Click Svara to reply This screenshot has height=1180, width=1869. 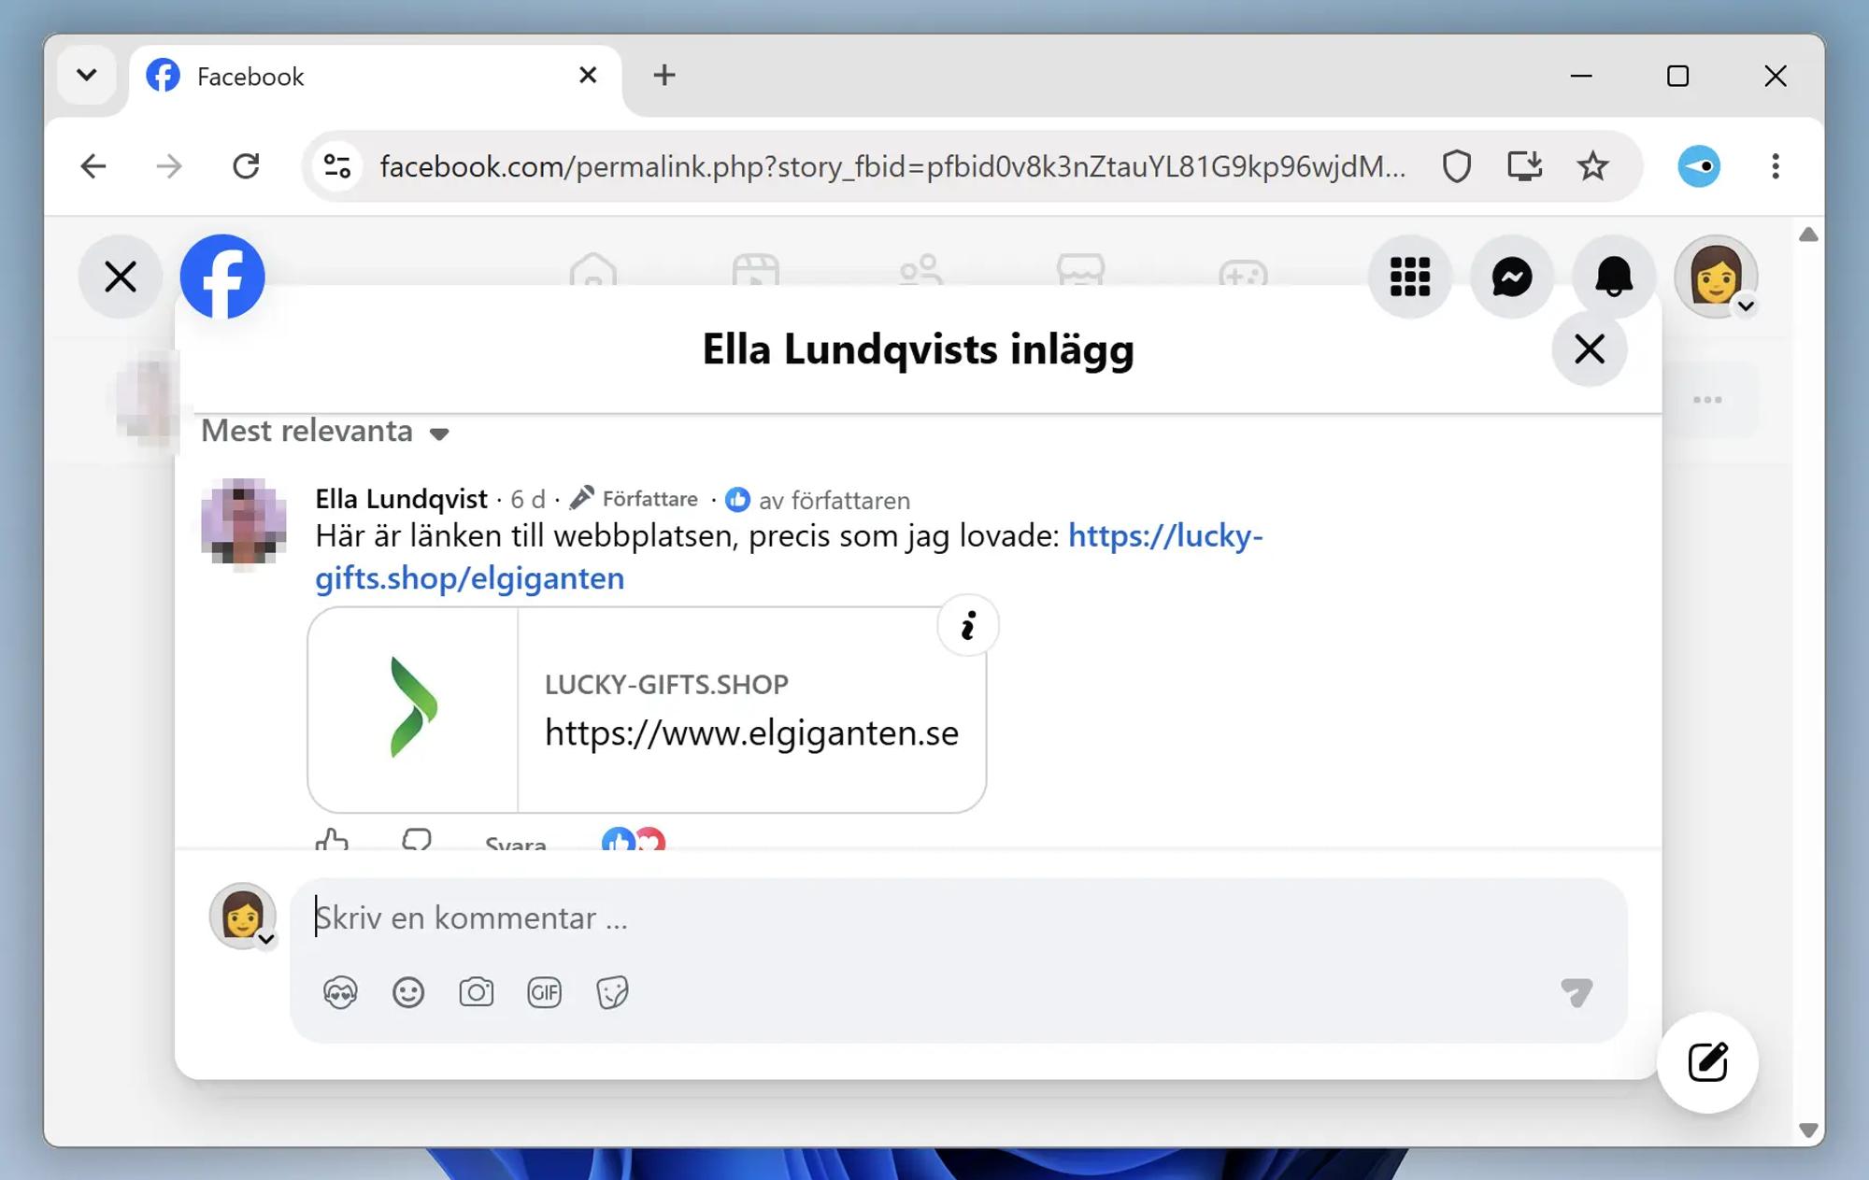pyautogui.click(x=515, y=843)
